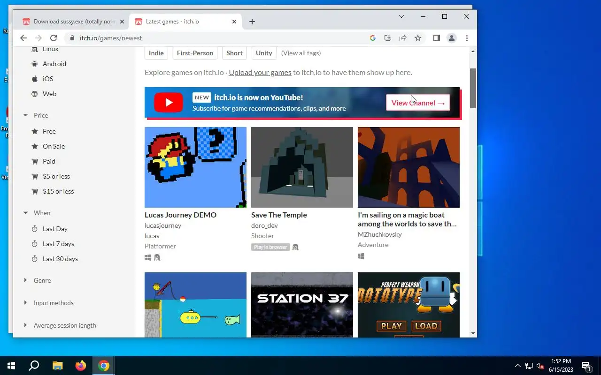The width and height of the screenshot is (601, 375).
Task: Launch Firefox from the taskbar
Action: coord(81,366)
